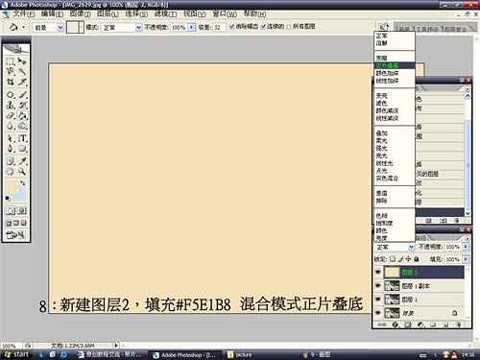
Task: Click add layer style icon
Action: tap(396, 324)
